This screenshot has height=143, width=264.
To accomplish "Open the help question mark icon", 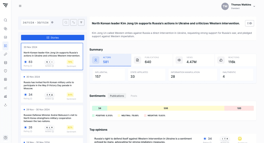I will (5, 137).
